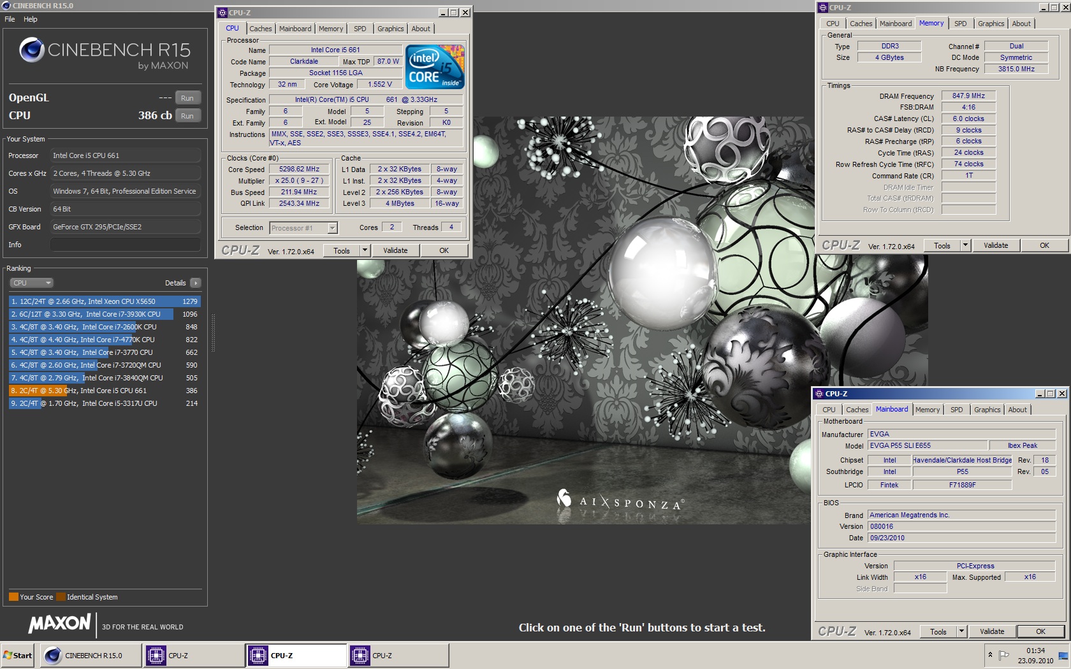
Task: Click the MAXON logo at bottom
Action: click(x=60, y=623)
